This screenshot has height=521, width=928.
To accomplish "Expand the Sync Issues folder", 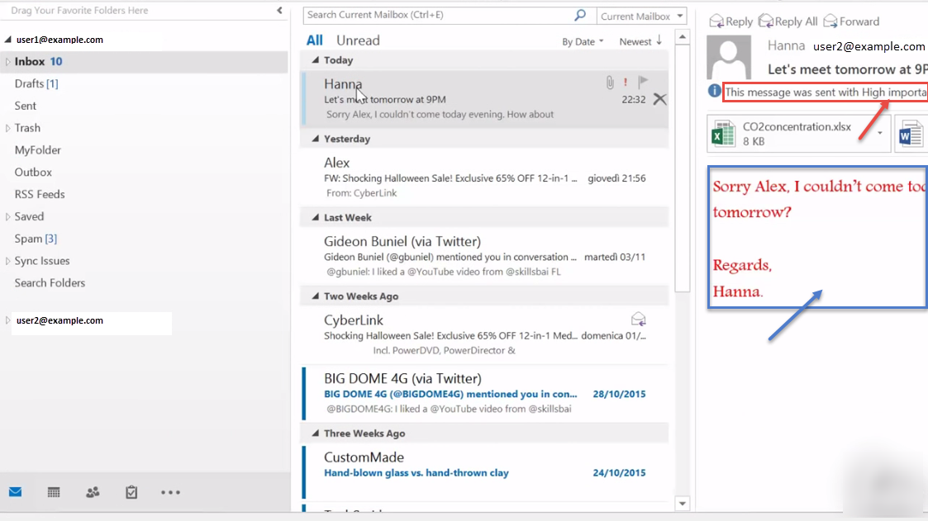I will pyautogui.click(x=8, y=261).
